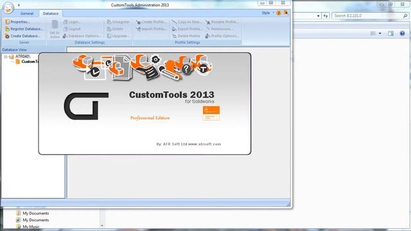Click Delete Profile in the ribbon

(x=186, y=36)
